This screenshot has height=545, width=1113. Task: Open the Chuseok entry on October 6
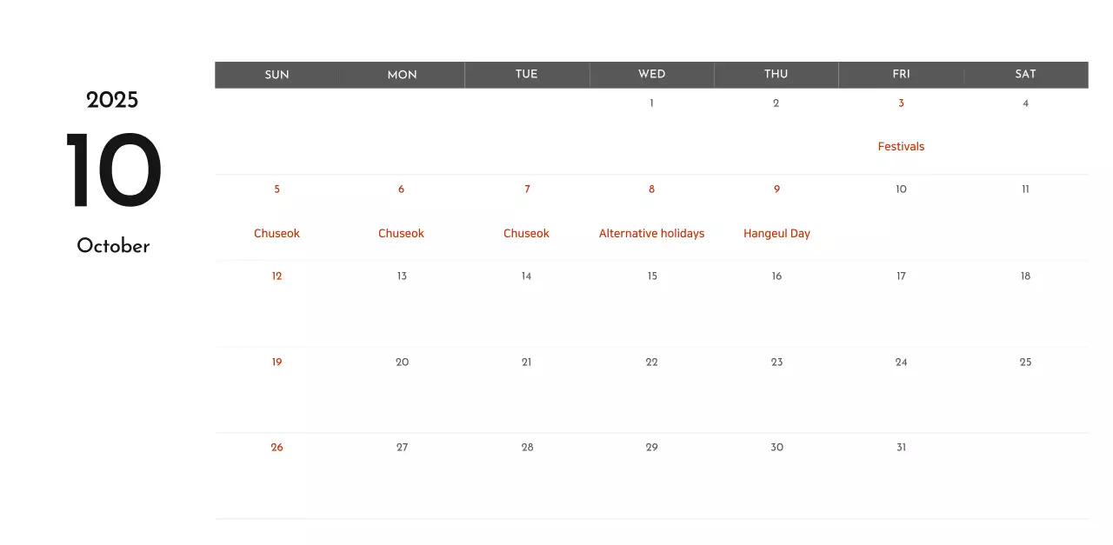(x=401, y=233)
